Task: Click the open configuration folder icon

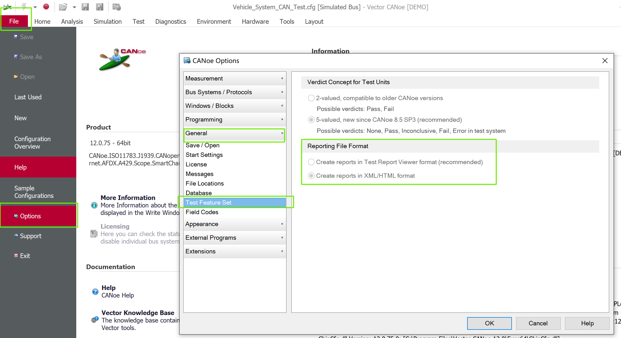Action: [x=63, y=7]
